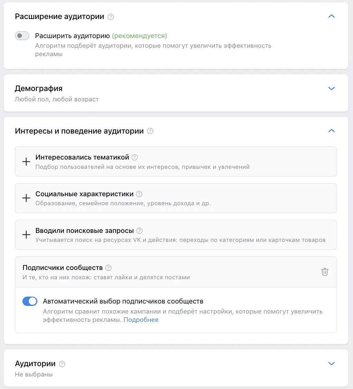Click the Вводили поисковые запросы card title

[x=84, y=231]
